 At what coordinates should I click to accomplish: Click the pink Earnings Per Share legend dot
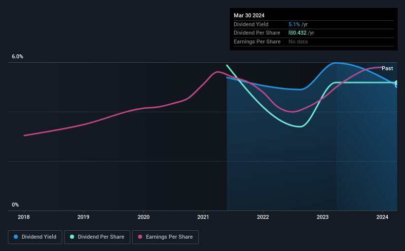pyautogui.click(x=140, y=237)
